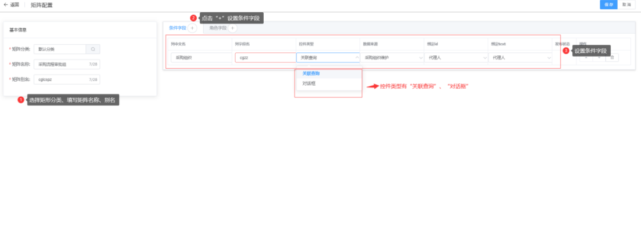
Task: Click the 列字段名 input containing cgzz
Action: point(265,58)
